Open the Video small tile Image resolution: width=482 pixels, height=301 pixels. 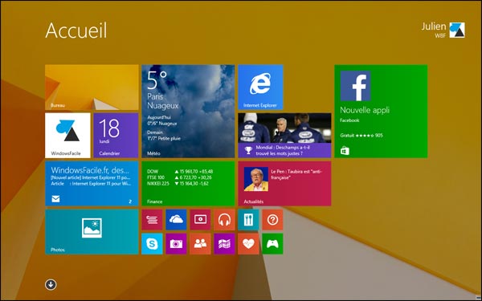click(x=200, y=220)
